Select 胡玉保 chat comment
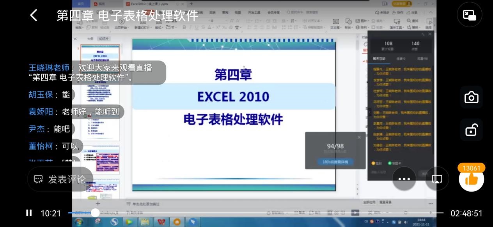 (x=51, y=95)
